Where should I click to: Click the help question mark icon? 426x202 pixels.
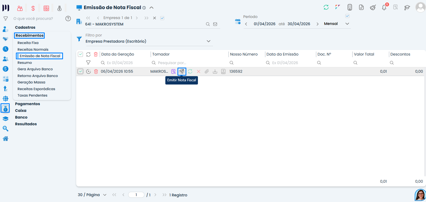click(x=68, y=19)
